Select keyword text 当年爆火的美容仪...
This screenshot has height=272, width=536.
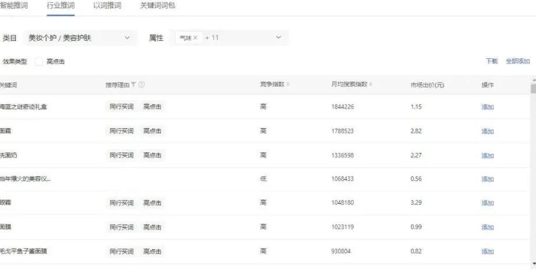25,179
